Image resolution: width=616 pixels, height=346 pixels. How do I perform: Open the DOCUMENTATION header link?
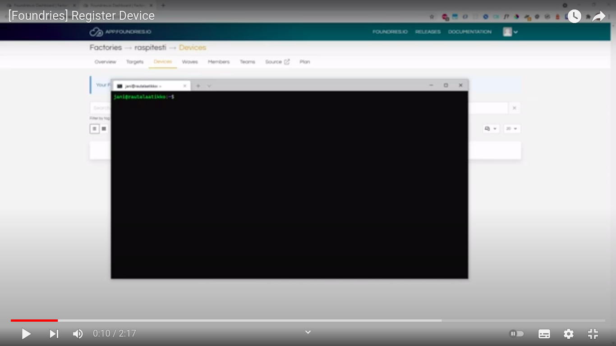pyautogui.click(x=470, y=32)
